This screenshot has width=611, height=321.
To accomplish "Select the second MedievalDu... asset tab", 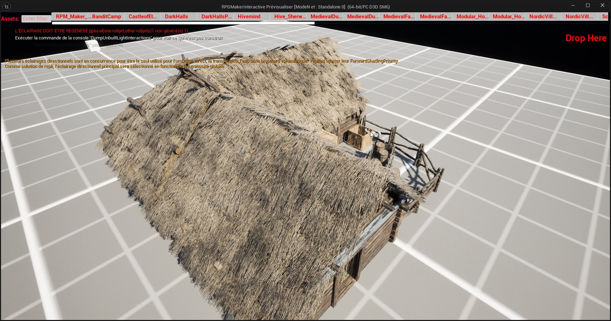I will (361, 17).
